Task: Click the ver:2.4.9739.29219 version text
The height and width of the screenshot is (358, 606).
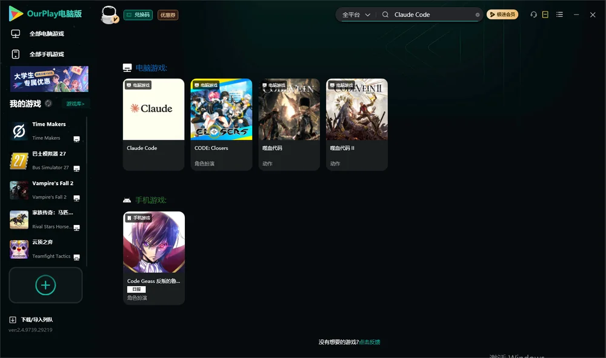Action: pyautogui.click(x=30, y=330)
